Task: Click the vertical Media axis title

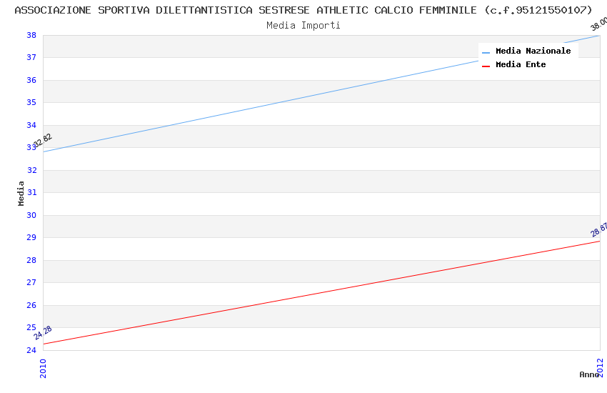Action: [21, 193]
